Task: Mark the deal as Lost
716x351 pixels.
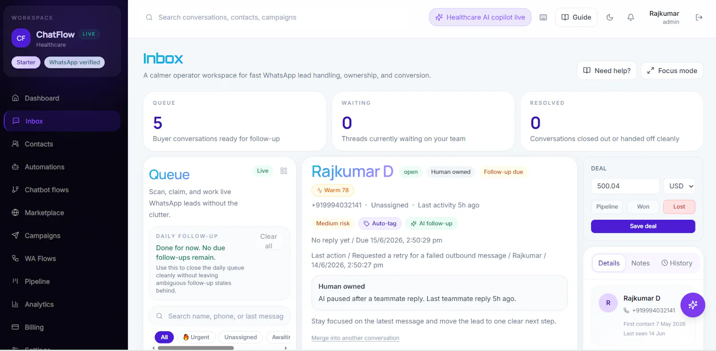Action: [679, 207]
